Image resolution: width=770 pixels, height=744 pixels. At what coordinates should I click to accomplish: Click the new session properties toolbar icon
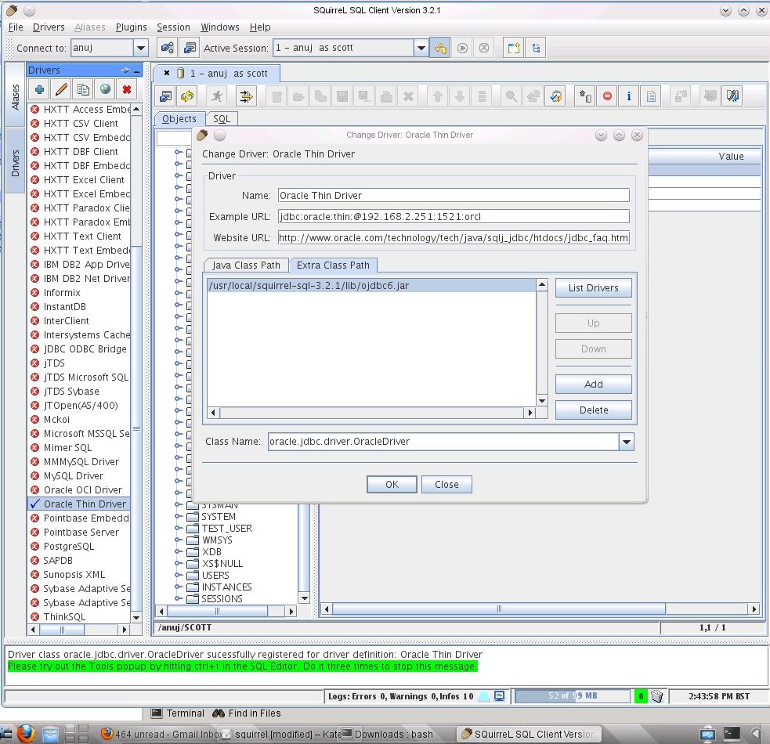coord(513,48)
